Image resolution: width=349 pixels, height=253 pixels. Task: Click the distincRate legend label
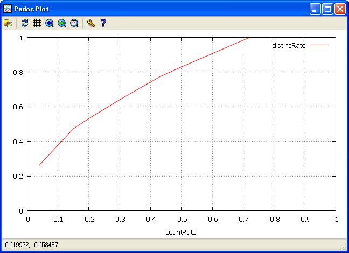(x=289, y=46)
